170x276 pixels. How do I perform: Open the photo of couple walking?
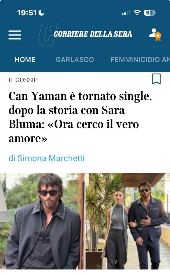128,221
